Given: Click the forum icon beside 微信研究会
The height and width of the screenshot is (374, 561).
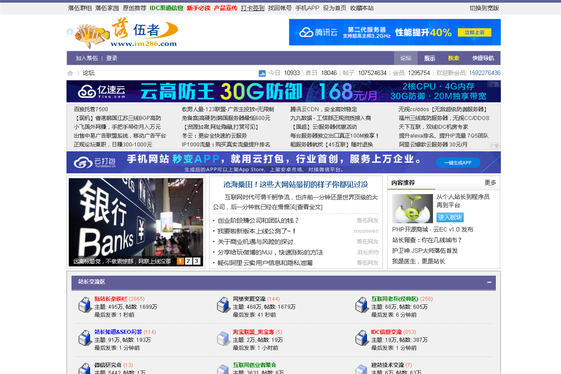Looking at the screenshot, I should click(x=85, y=369).
